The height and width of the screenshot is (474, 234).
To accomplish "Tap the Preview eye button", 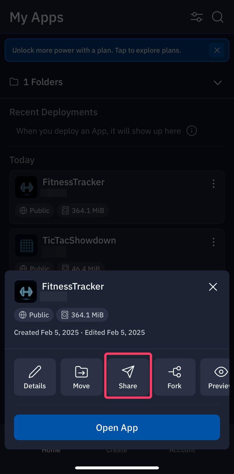I will tap(218, 377).
